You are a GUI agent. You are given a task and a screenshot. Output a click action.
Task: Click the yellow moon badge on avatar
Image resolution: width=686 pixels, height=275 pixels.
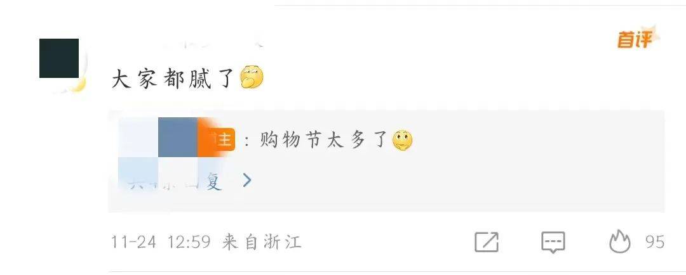[78, 85]
